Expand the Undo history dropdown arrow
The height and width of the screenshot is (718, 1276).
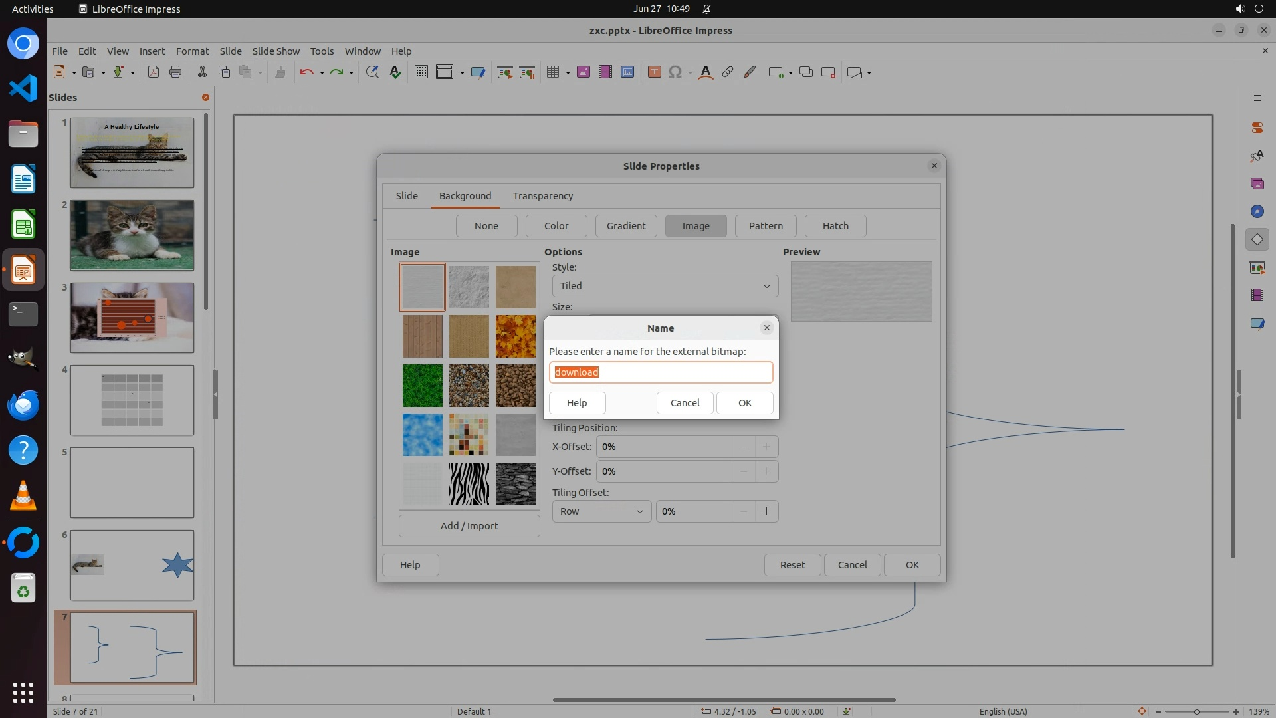coord(322,73)
